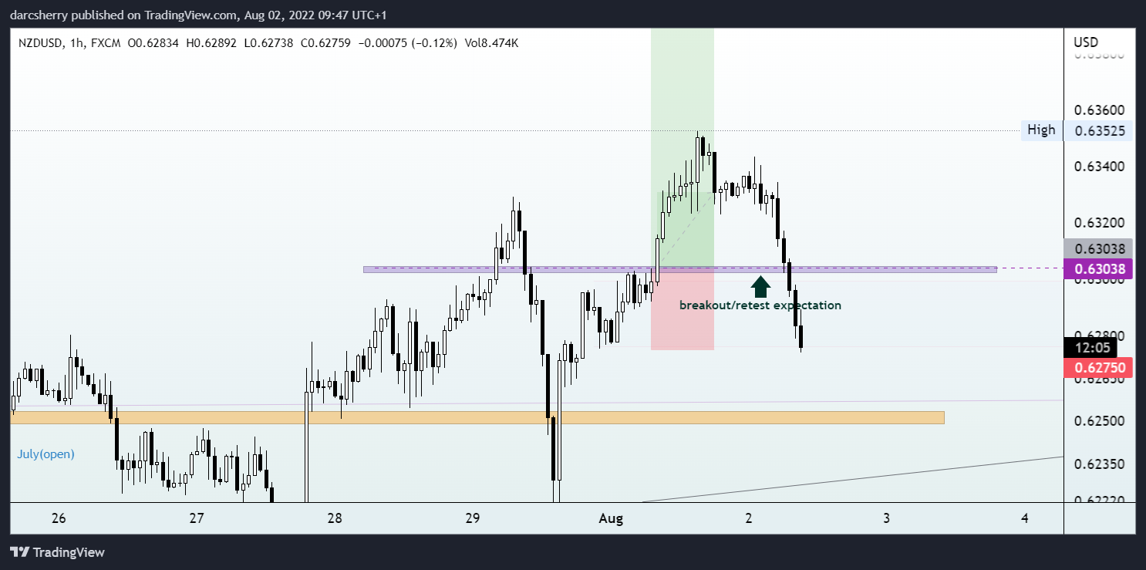Click the 0.63400 price axis label

pyautogui.click(x=1099, y=167)
